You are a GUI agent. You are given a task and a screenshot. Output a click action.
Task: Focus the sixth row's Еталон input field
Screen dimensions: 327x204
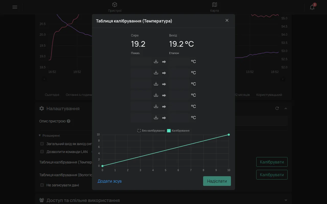179,118
